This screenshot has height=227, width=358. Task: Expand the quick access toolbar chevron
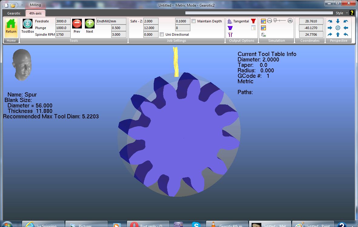[22, 5]
